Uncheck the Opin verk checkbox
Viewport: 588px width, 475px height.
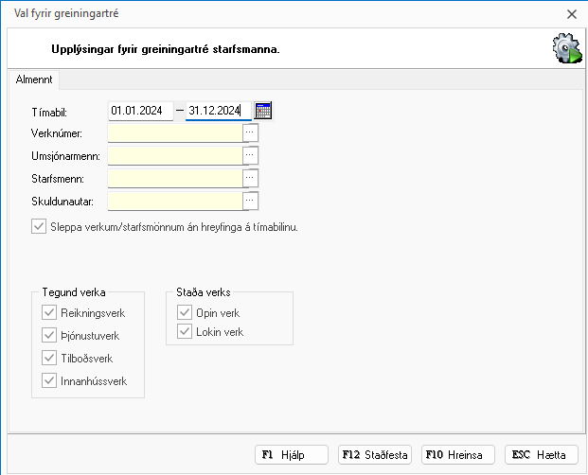click(x=185, y=312)
